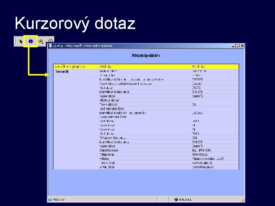Click the Telephone attribute label

point(107,154)
